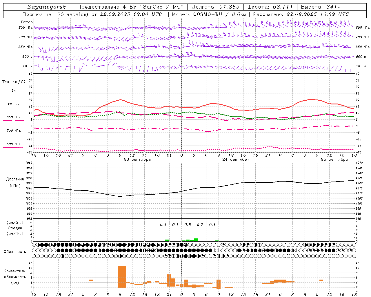Image resolution: width=371 pixels, height=297 pixels.
Task: Click the tallest orange convective cloud bar
Action: pyautogui.click(x=122, y=277)
